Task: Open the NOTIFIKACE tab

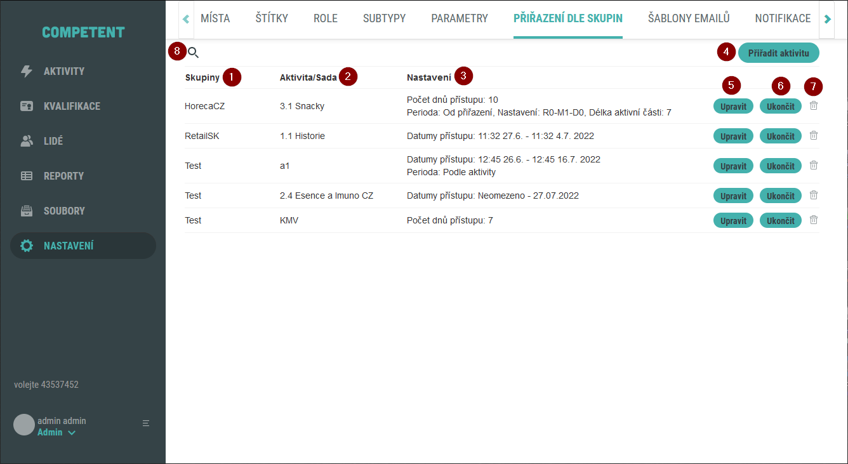Action: click(x=783, y=18)
